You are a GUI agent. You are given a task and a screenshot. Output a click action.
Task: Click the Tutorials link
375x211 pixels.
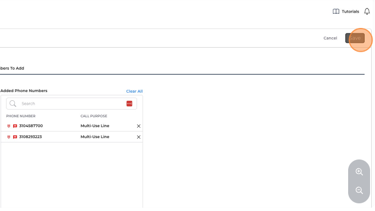point(350,12)
